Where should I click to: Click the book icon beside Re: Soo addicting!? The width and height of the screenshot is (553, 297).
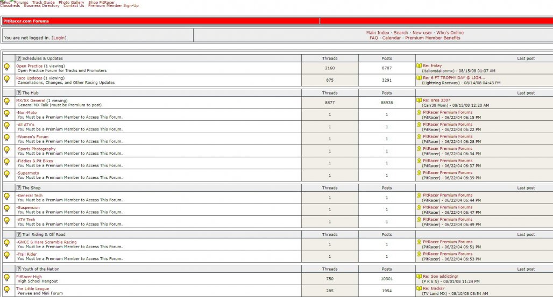click(419, 276)
